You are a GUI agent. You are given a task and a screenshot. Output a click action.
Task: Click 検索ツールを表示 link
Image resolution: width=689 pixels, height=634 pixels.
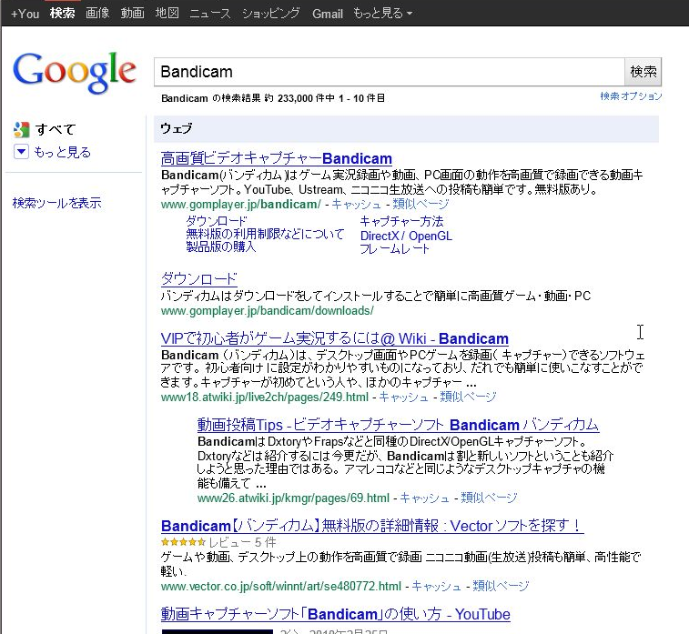tap(56, 203)
